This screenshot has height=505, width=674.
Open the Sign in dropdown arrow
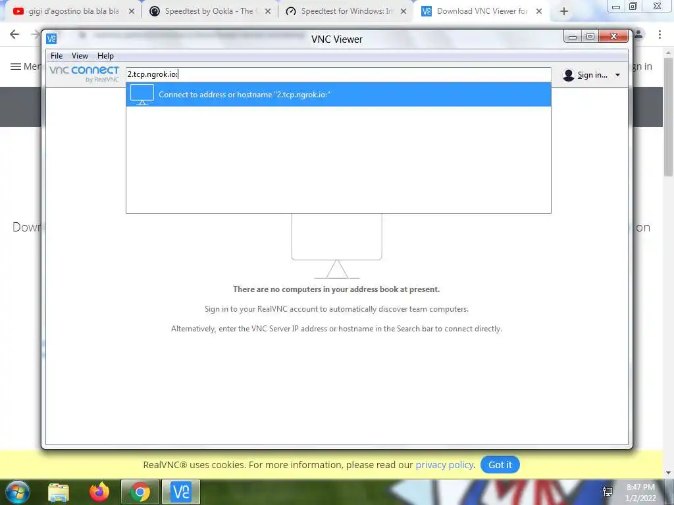pos(617,75)
